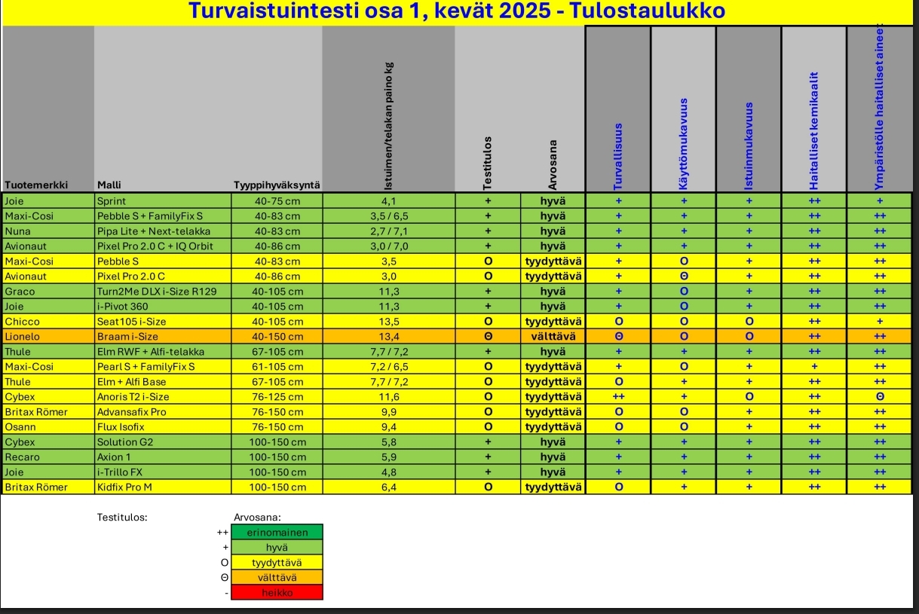Viewport: 919px width, 614px height.
Task: Select the red heikko legend swatch
Action: pyautogui.click(x=277, y=593)
